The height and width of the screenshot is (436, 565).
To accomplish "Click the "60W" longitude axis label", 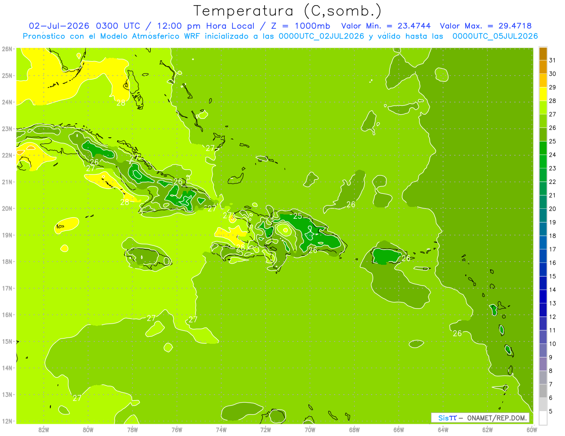I will click(532, 429).
